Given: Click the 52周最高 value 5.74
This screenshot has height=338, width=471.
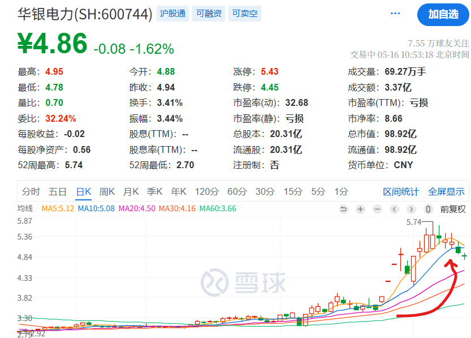Looking at the screenshot, I should pyautogui.click(x=74, y=165).
